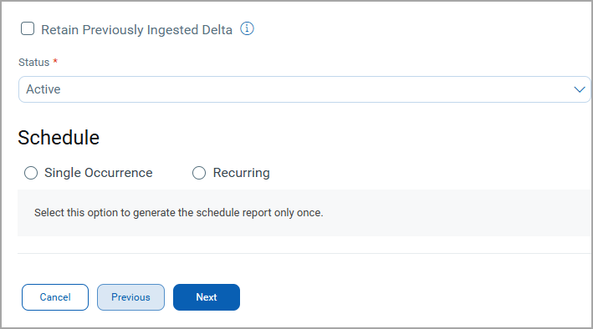Click the Schedule section heading
Image resolution: width=593 pixels, height=329 pixels.
pyautogui.click(x=59, y=138)
